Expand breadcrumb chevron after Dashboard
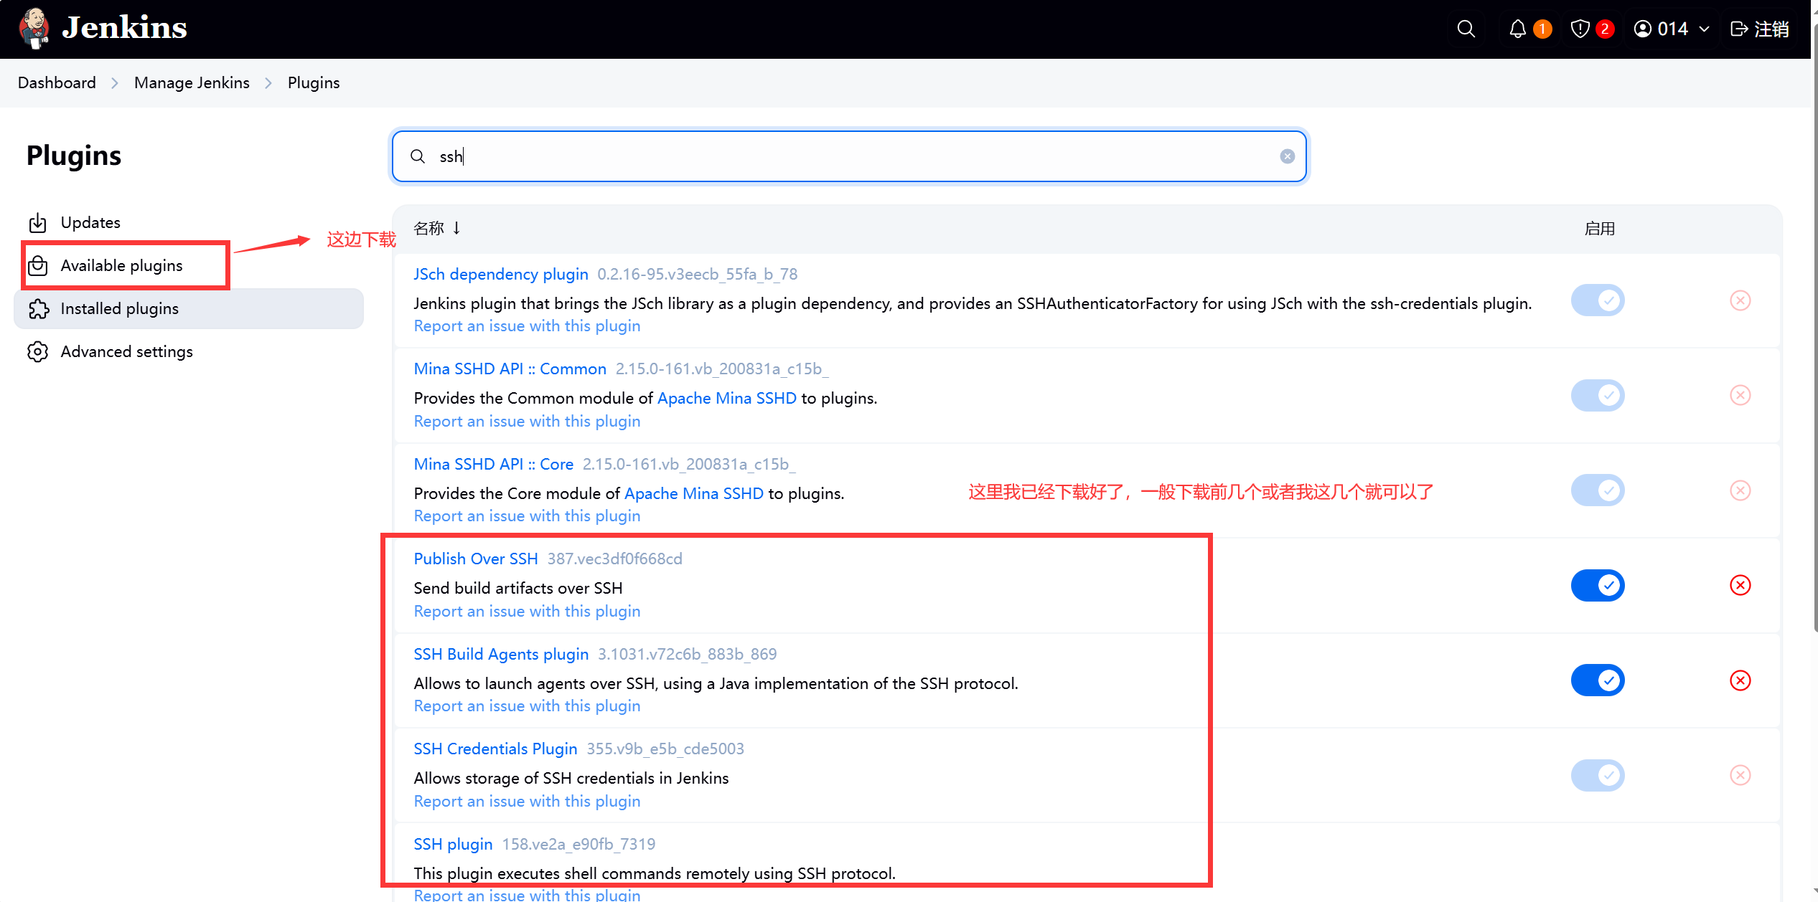The height and width of the screenshot is (902, 1818). [x=115, y=83]
